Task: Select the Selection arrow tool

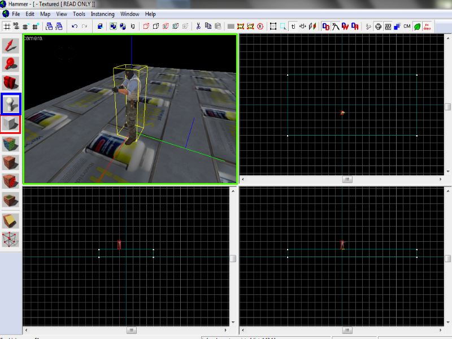Action: pyautogui.click(x=11, y=46)
